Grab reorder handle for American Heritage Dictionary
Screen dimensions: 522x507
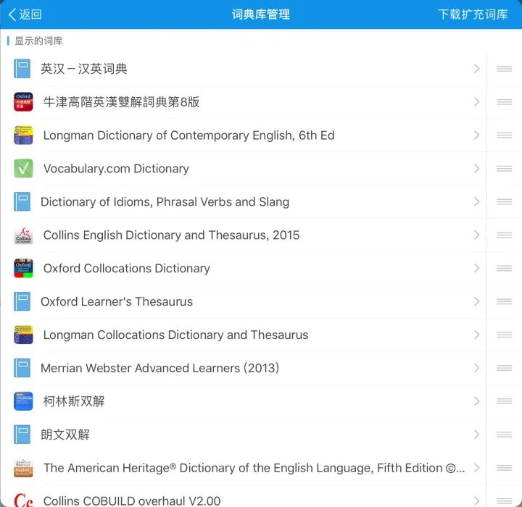504,468
